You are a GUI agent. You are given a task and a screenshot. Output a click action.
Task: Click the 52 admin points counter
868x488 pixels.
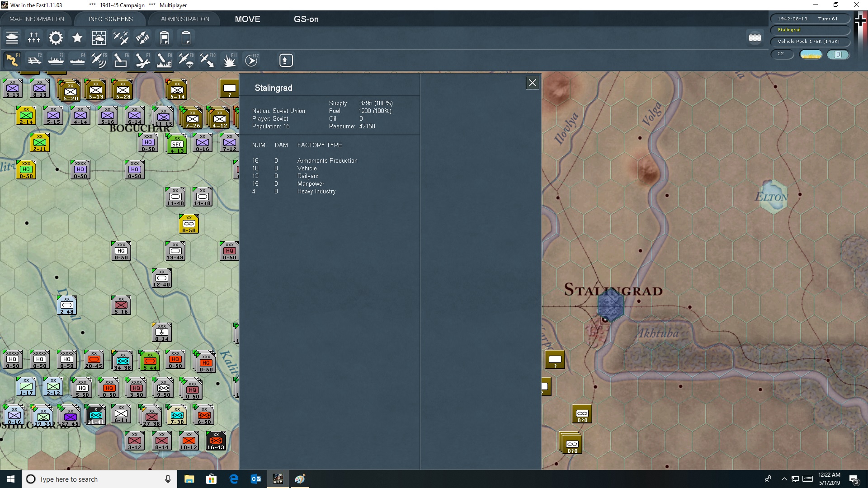tap(781, 54)
